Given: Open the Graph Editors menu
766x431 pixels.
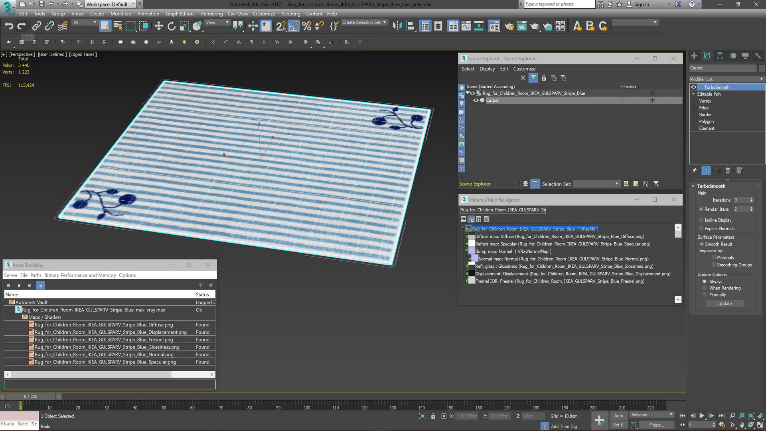Looking at the screenshot, I should click(x=180, y=14).
